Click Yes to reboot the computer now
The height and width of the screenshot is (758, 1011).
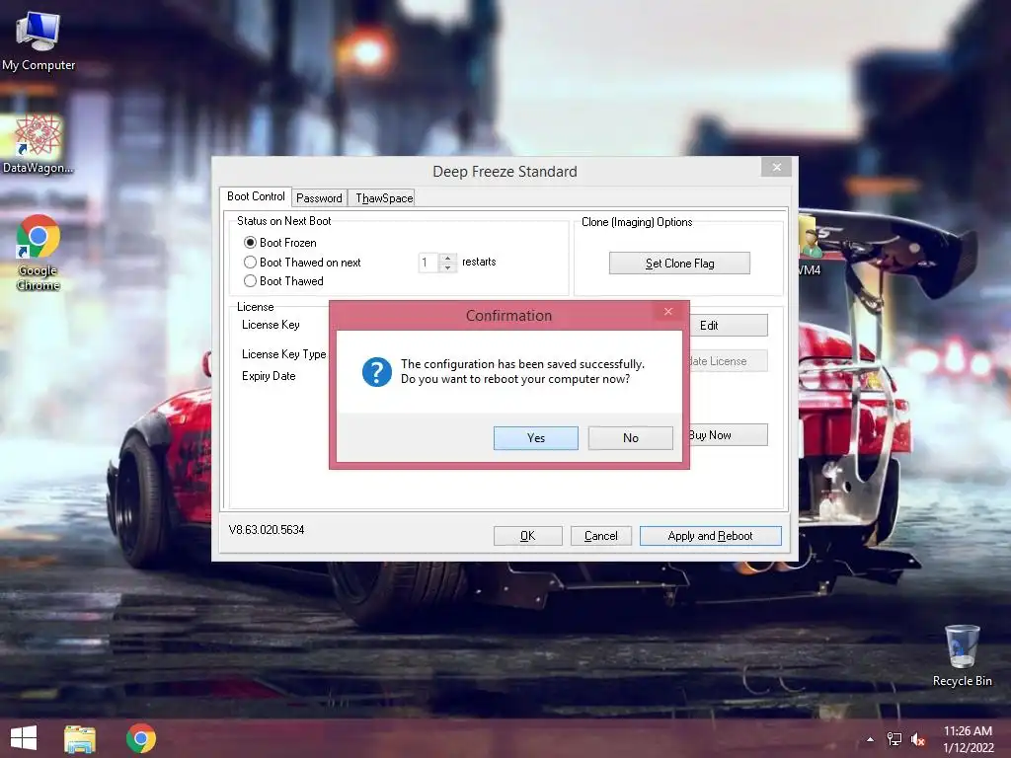(535, 437)
